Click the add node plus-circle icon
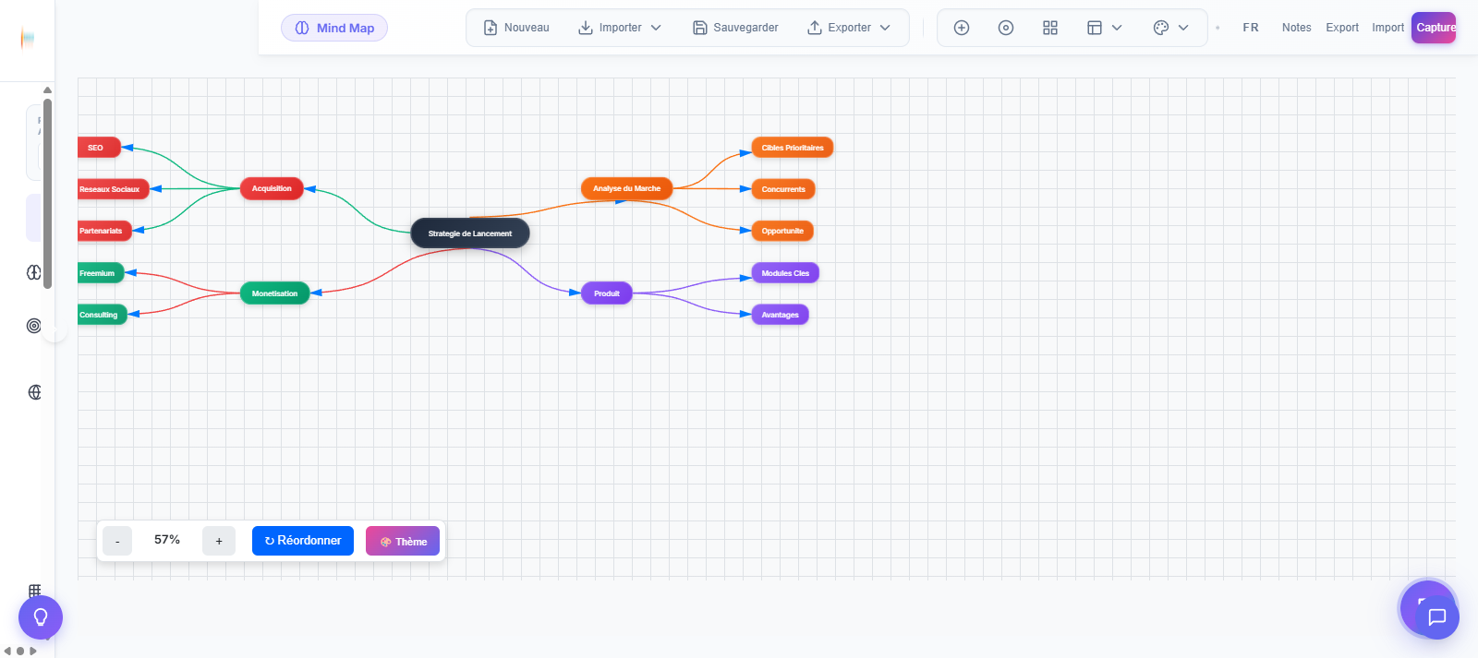 [x=962, y=28]
